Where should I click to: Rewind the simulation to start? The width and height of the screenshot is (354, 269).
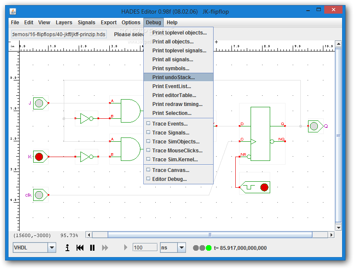coord(80,248)
